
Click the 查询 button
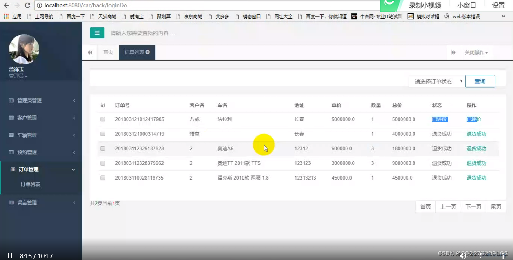[x=480, y=81]
